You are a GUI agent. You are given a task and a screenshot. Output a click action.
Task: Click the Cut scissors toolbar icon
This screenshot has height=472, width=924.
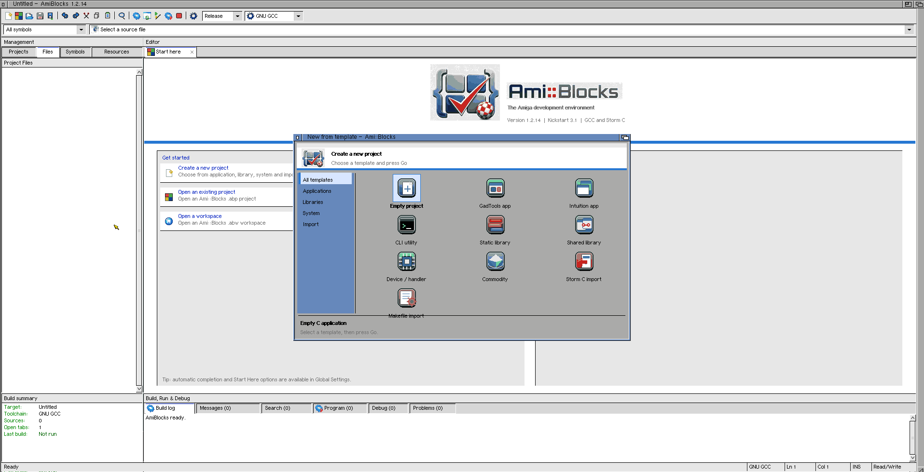pyautogui.click(x=86, y=16)
